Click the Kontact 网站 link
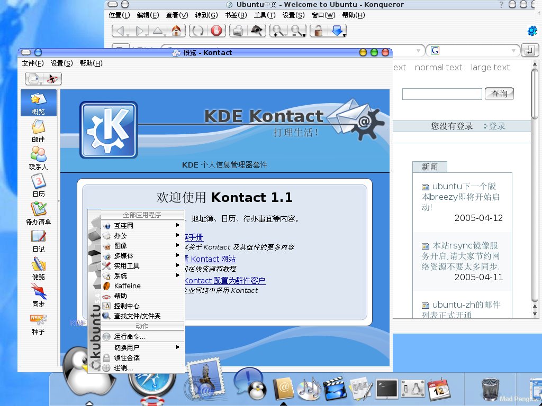 [213, 259]
